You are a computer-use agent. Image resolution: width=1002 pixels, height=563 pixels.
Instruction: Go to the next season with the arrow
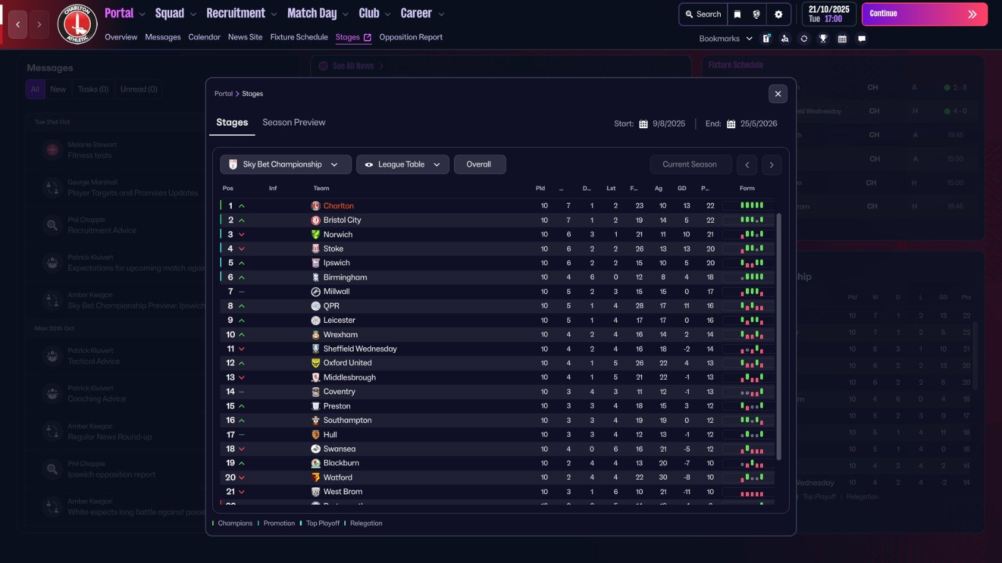point(772,165)
